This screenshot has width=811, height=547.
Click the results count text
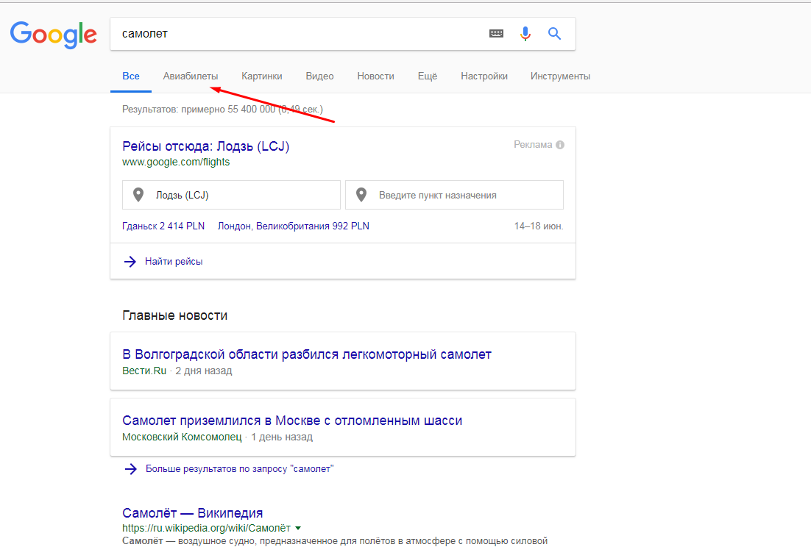[222, 109]
